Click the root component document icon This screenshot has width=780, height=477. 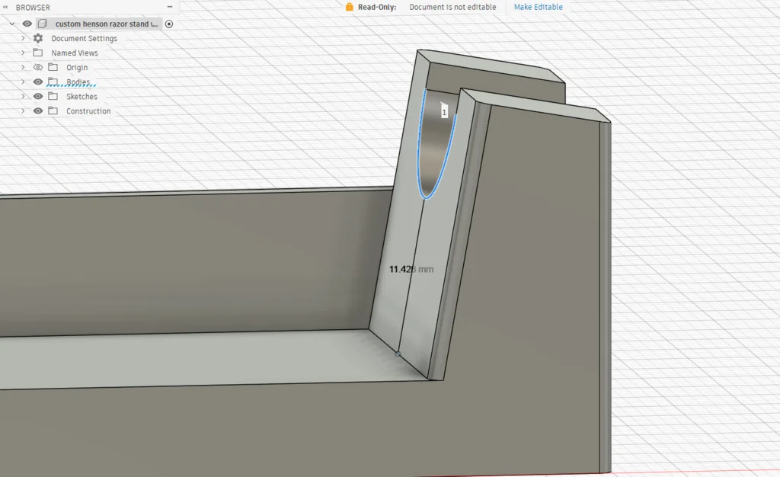(x=43, y=24)
